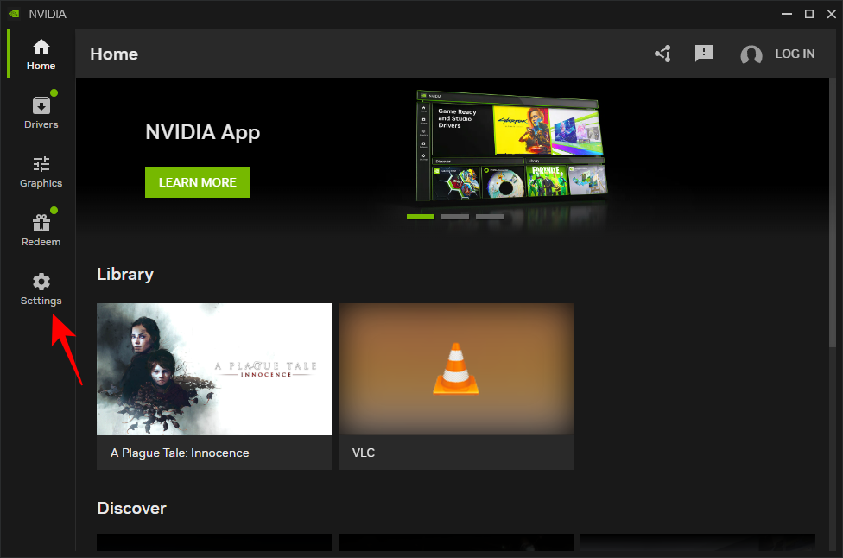Viewport: 843px width, 558px height.
Task: Click the Discover heading
Action: [131, 508]
